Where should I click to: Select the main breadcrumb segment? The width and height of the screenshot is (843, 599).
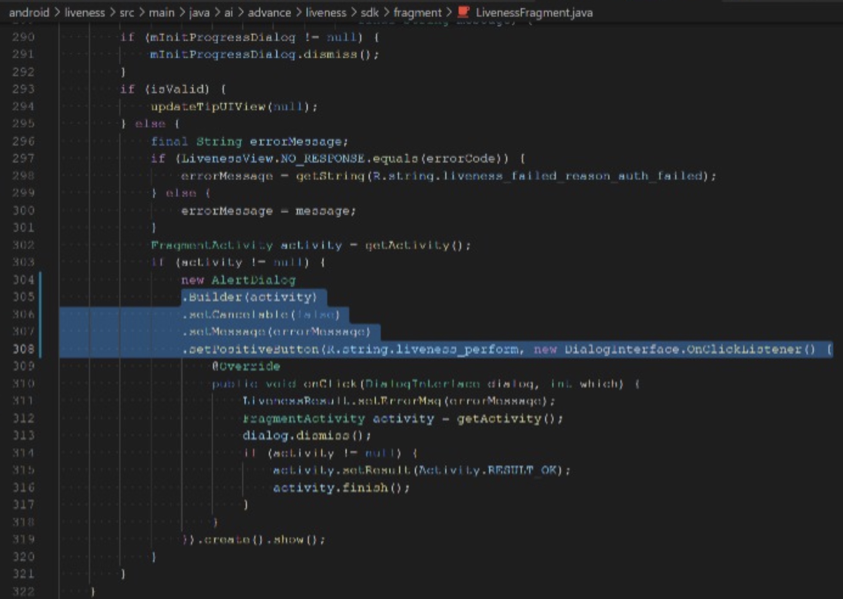(161, 12)
